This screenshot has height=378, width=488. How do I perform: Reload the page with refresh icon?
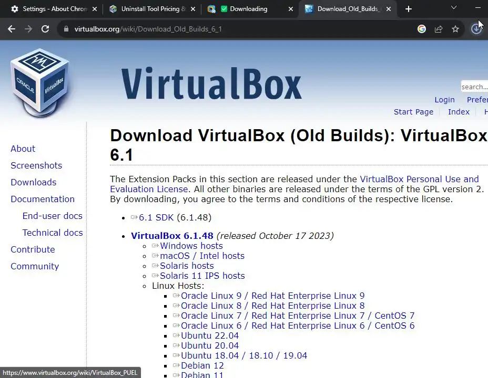coord(45,29)
